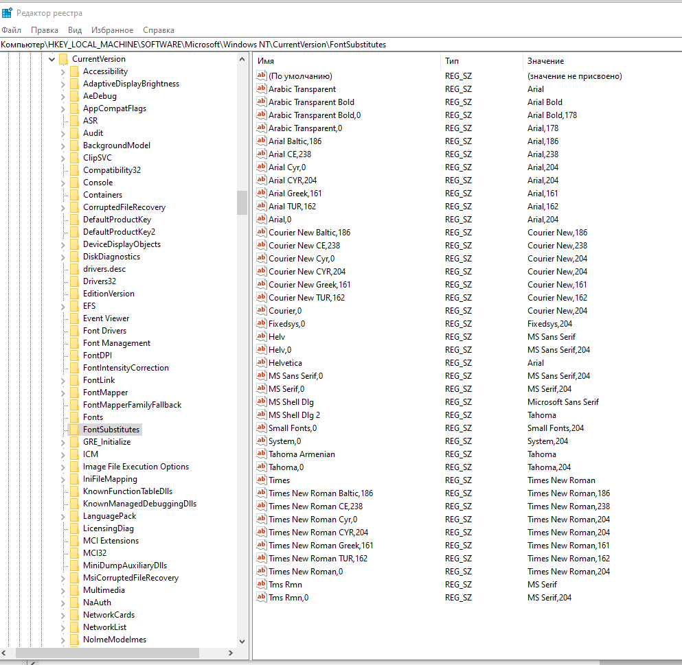Click the folder icon of Accessibility key
The image size is (682, 665).
pyautogui.click(x=75, y=71)
